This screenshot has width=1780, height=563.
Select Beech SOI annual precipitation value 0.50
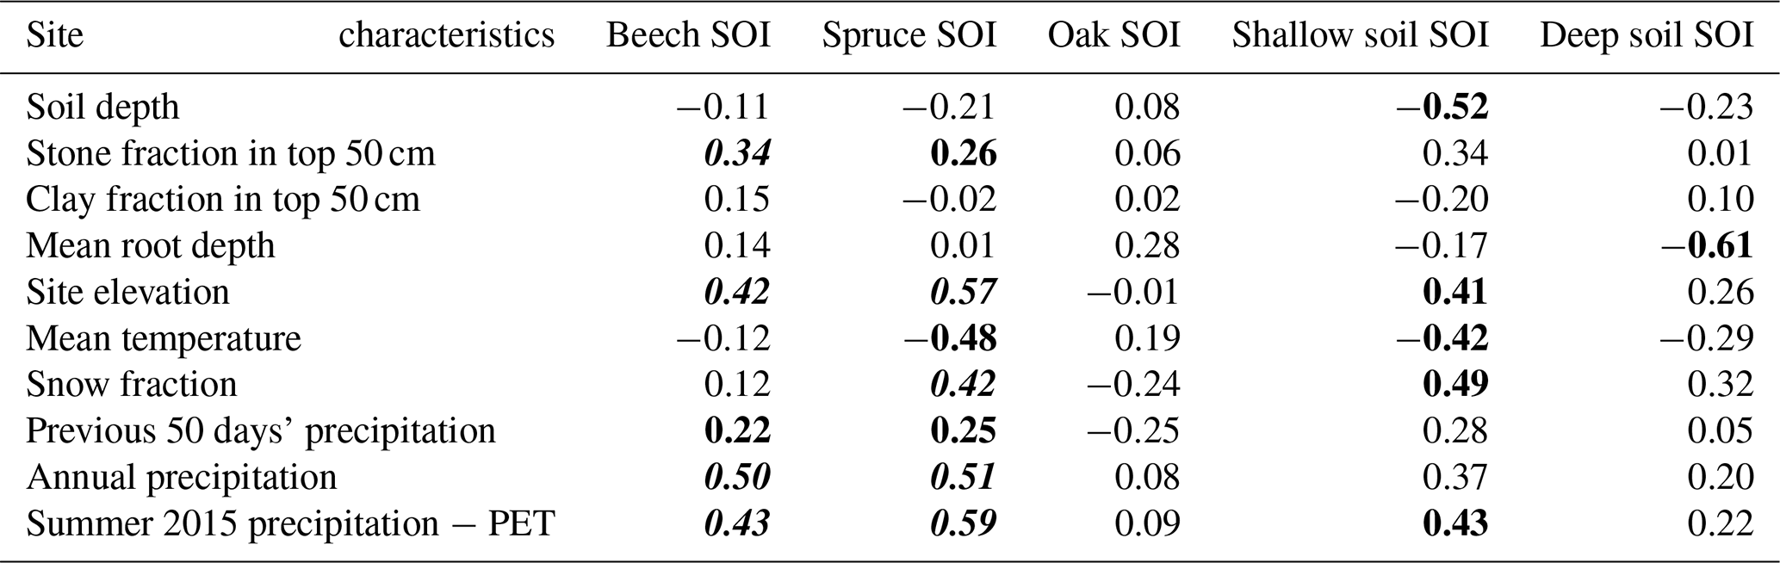737,477
